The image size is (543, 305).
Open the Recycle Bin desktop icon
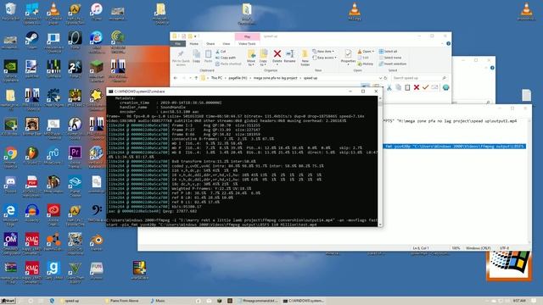[x=11, y=11]
